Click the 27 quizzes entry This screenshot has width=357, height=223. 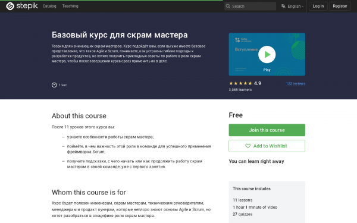pyautogui.click(x=243, y=214)
